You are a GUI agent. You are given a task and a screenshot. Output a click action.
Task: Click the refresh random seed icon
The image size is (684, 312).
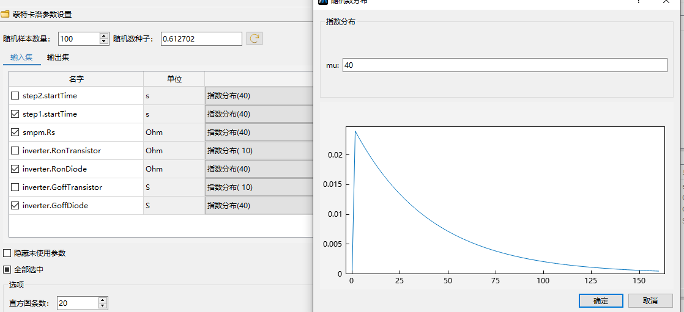pyautogui.click(x=255, y=38)
